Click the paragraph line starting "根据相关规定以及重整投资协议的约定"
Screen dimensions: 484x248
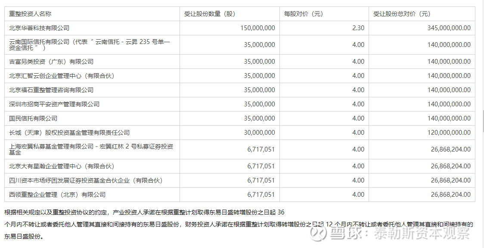[144, 212]
